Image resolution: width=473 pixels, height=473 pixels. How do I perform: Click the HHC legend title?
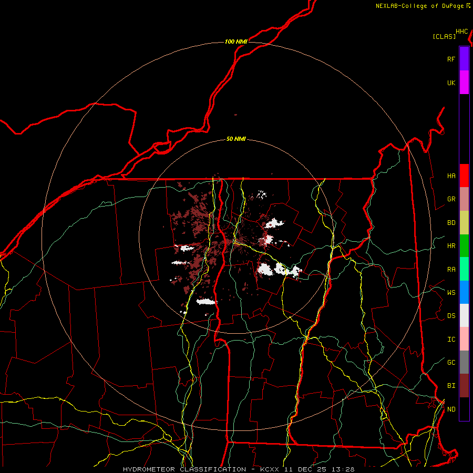(462, 32)
